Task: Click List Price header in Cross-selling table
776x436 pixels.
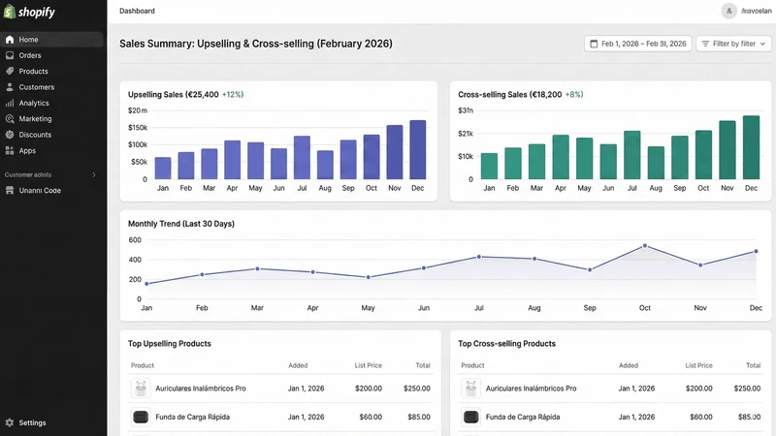Action: [x=698, y=365]
